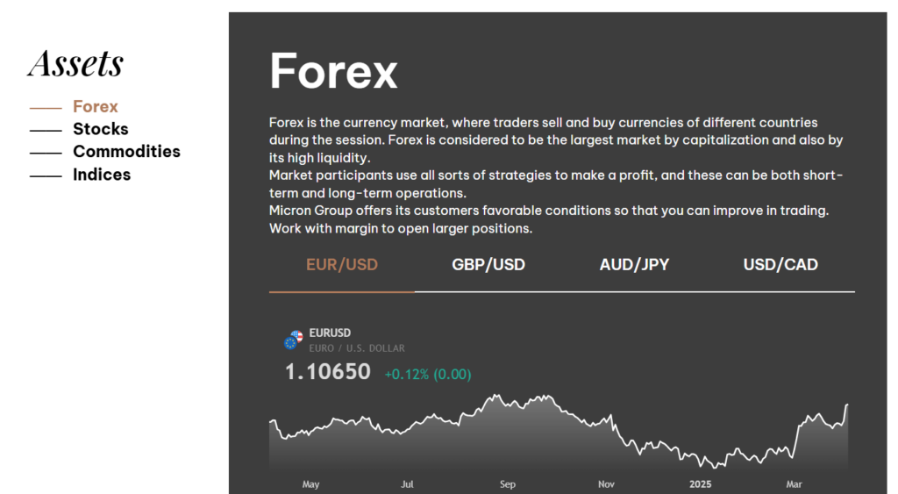Open the AUD/JPY pair tab
This screenshot has height=494, width=898.
tap(634, 264)
